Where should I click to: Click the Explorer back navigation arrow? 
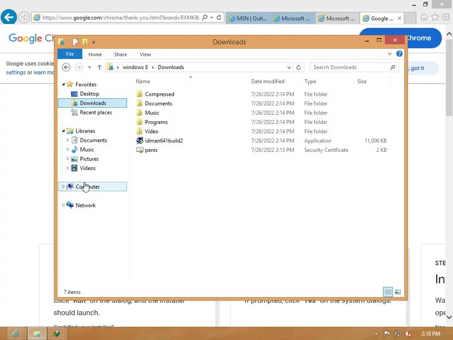66,67
